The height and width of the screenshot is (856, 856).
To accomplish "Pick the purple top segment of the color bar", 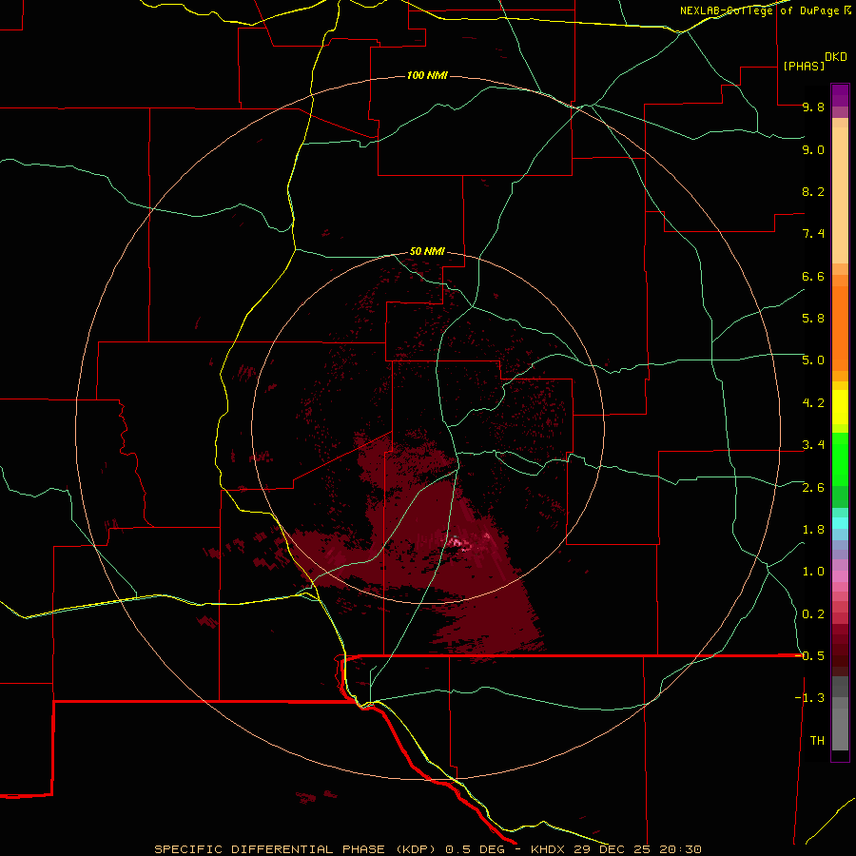I will tap(840, 95).
